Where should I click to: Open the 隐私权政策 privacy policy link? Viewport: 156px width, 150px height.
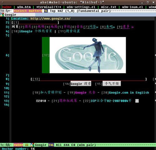68,101
